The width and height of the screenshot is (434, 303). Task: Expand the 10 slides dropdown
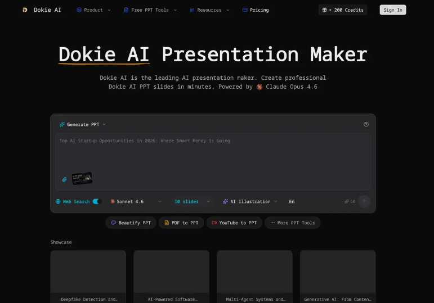pyautogui.click(x=192, y=201)
